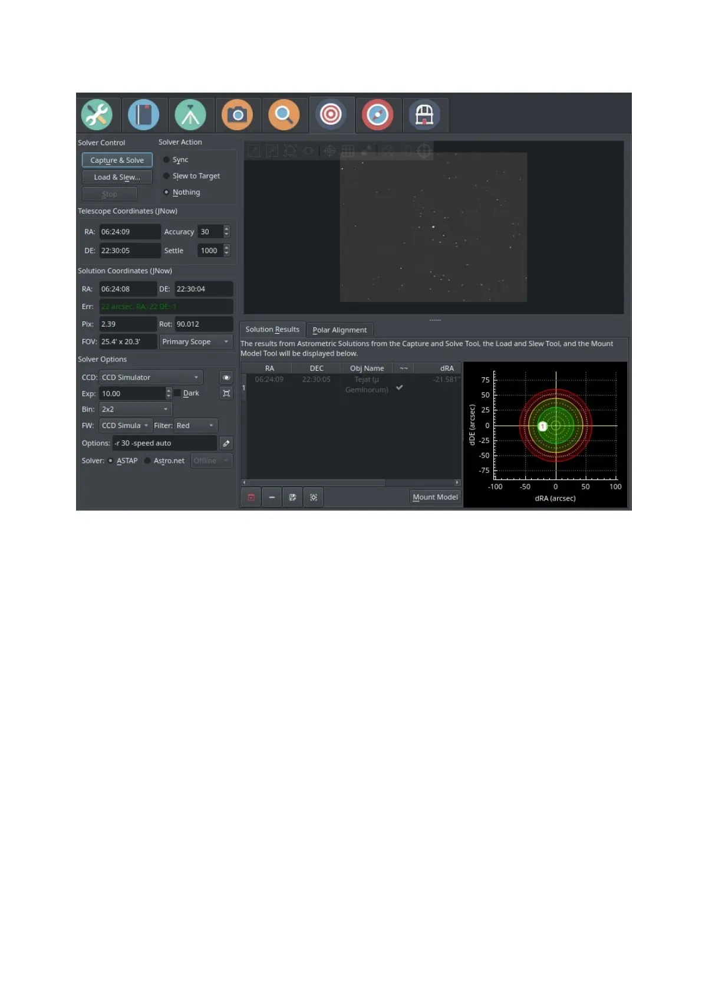Viewport: 702px width, 993px height.
Task: Open the FW CCD Simula filter wheel dropdown
Action: pos(126,425)
